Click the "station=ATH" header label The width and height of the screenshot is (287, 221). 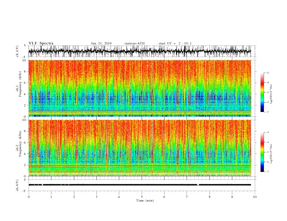click(x=134, y=43)
